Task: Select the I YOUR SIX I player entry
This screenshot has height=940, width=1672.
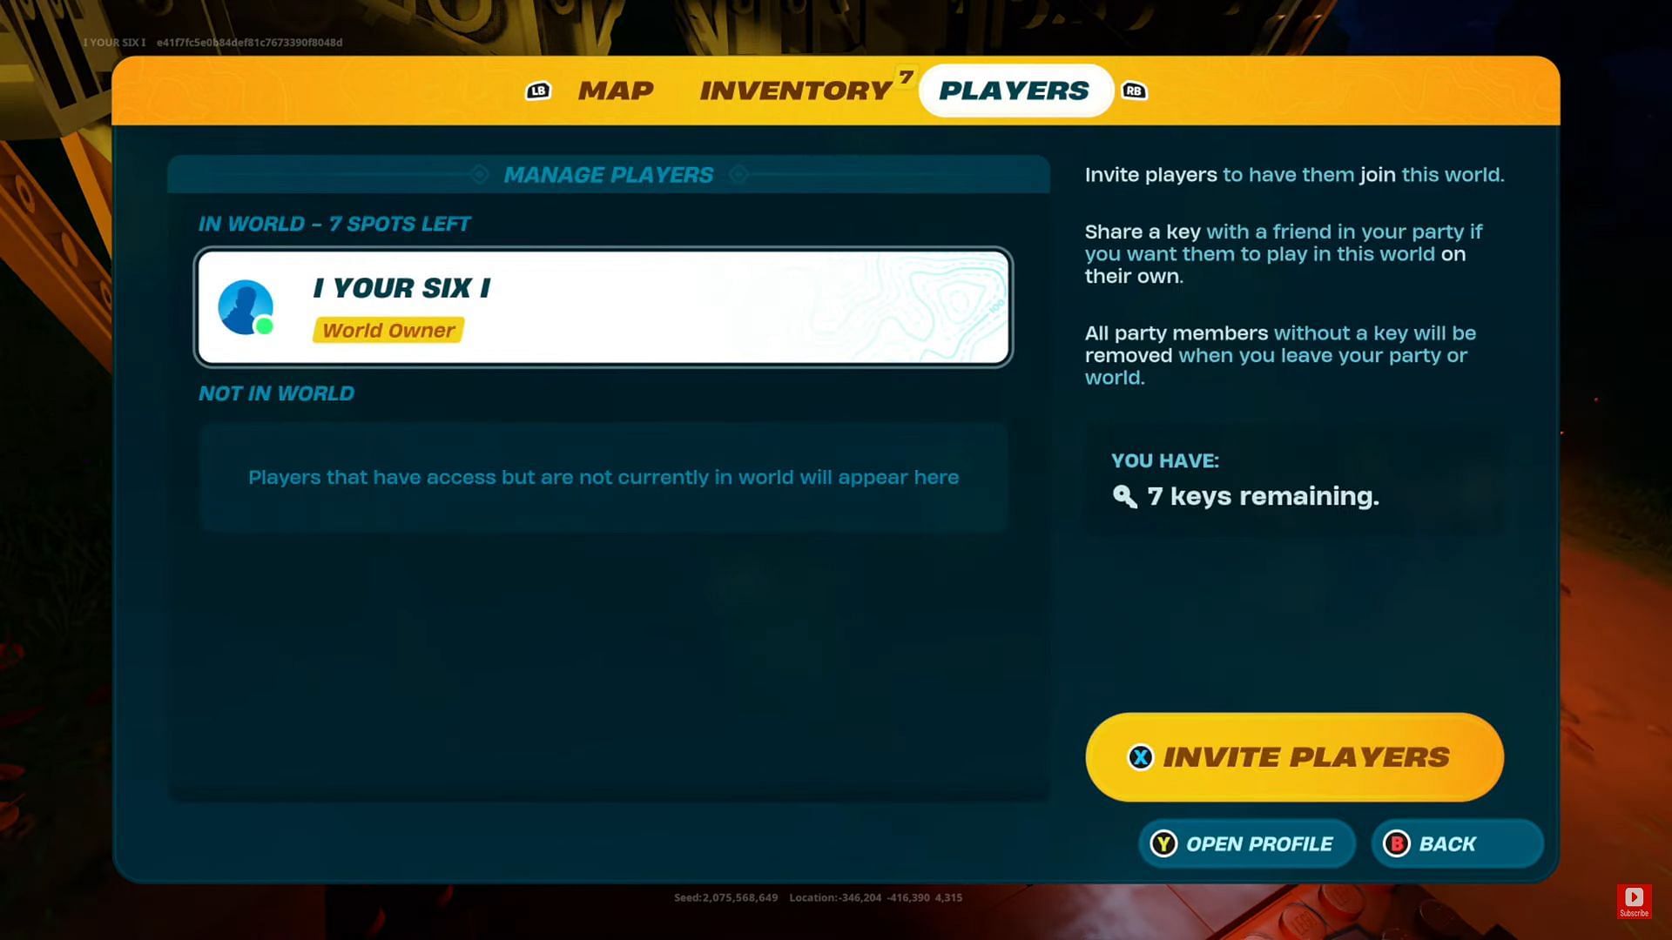Action: 601,306
